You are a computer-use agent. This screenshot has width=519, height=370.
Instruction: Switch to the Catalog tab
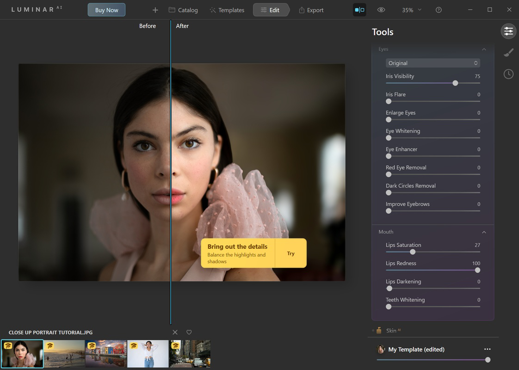[183, 9]
